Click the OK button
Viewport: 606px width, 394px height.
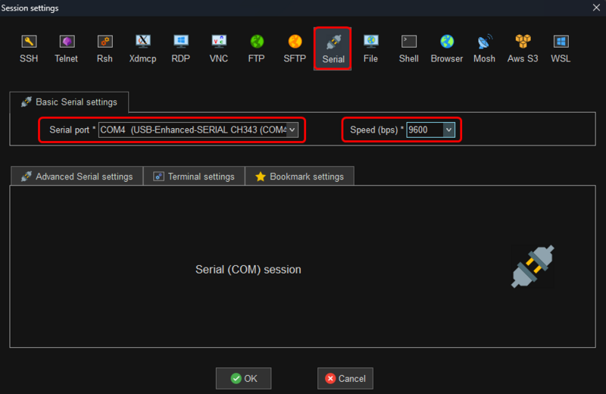[x=243, y=378]
